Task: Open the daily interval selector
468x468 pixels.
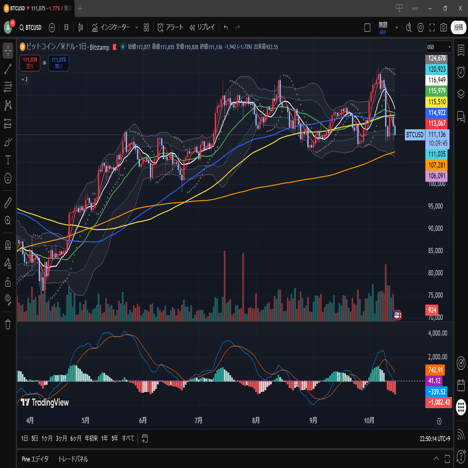Action: [66, 28]
